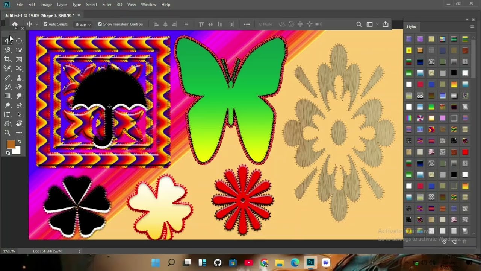This screenshot has height=271, width=481.
Task: Toggle Show Transform Controls checkbox
Action: (x=100, y=24)
